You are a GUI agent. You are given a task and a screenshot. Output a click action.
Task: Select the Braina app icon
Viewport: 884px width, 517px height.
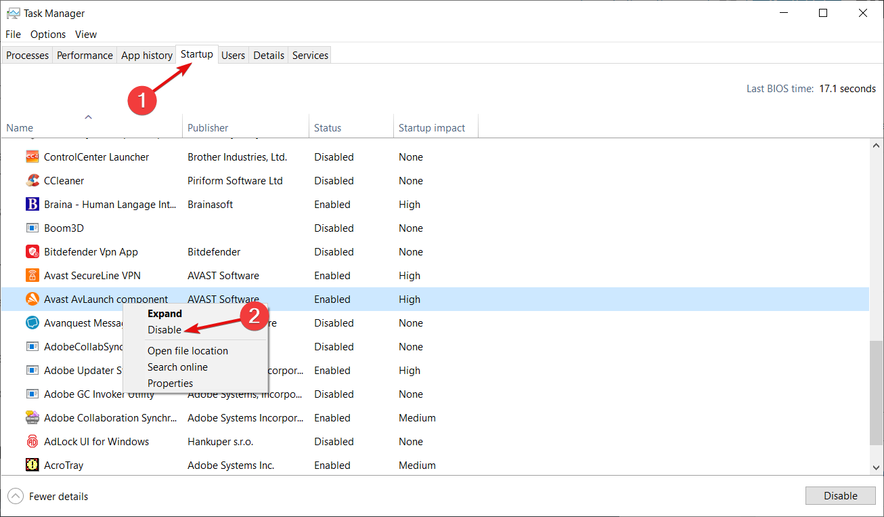pos(32,205)
